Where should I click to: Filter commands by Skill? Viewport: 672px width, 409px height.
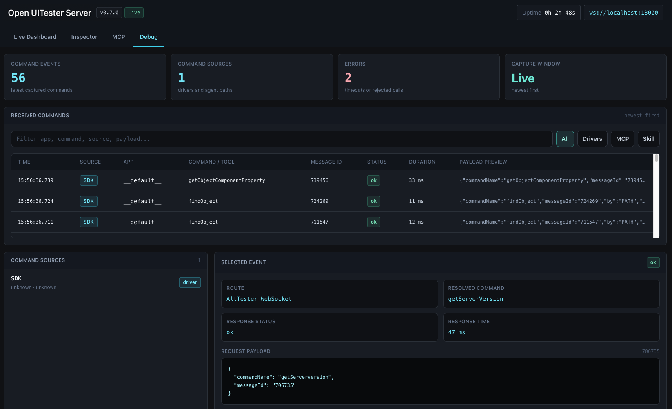tap(649, 139)
